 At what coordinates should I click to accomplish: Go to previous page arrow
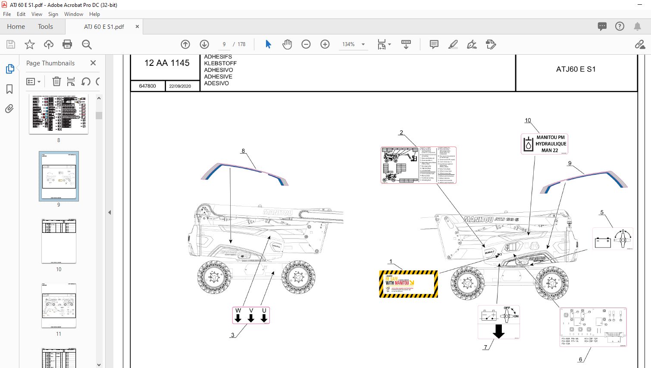(x=185, y=44)
